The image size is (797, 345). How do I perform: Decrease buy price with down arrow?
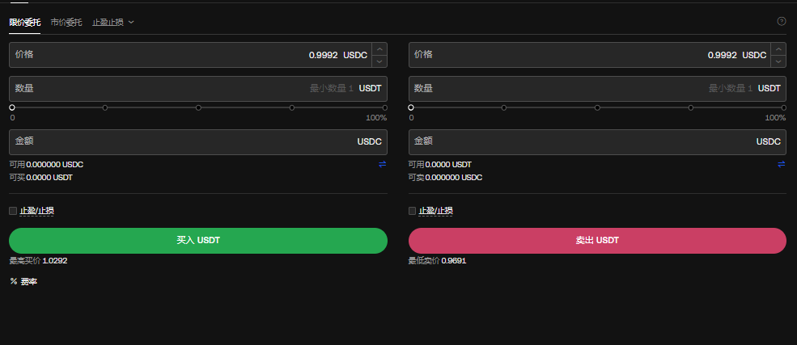pos(380,61)
